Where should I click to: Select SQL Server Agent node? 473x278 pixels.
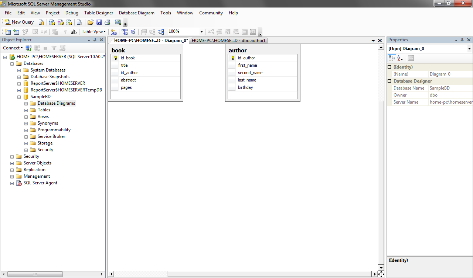click(x=40, y=183)
